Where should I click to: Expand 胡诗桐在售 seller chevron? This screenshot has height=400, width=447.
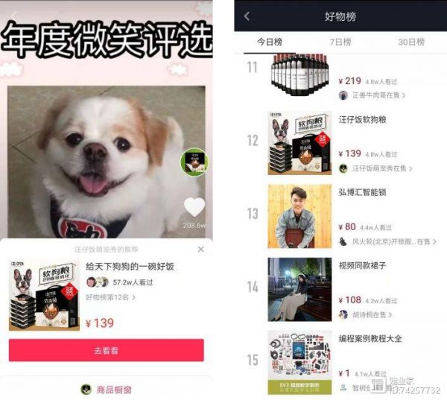pos(390,315)
